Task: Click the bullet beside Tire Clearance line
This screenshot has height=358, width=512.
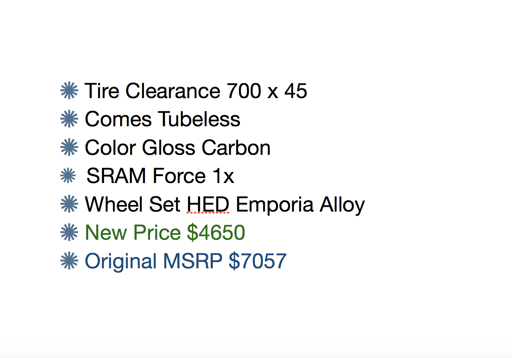Action: (69, 90)
